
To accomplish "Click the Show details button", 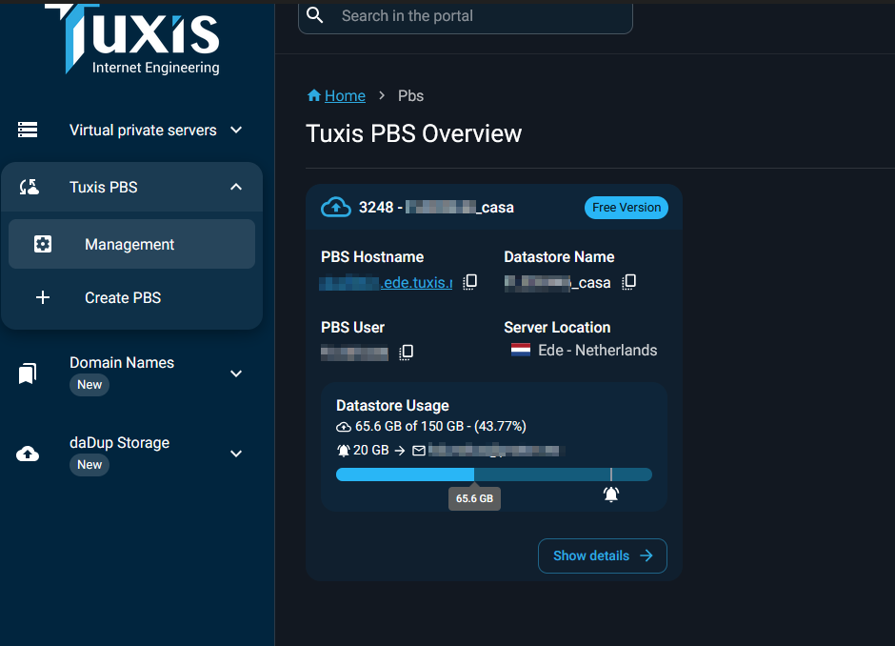I will click(602, 555).
